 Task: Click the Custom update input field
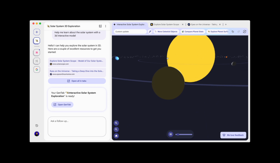coord(130,31)
